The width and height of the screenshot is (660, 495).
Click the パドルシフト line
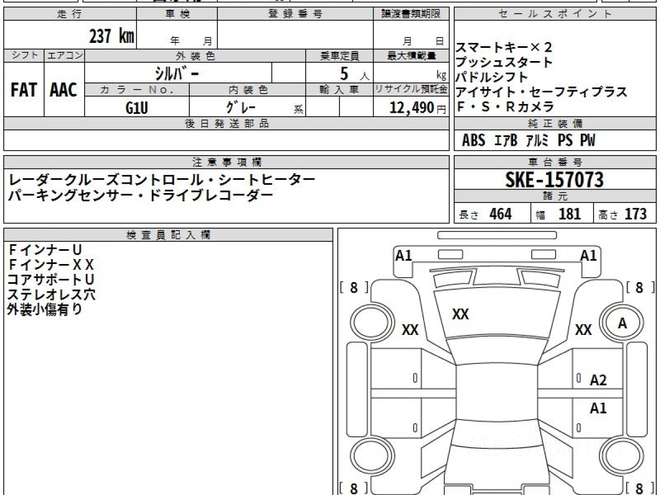[x=492, y=77]
